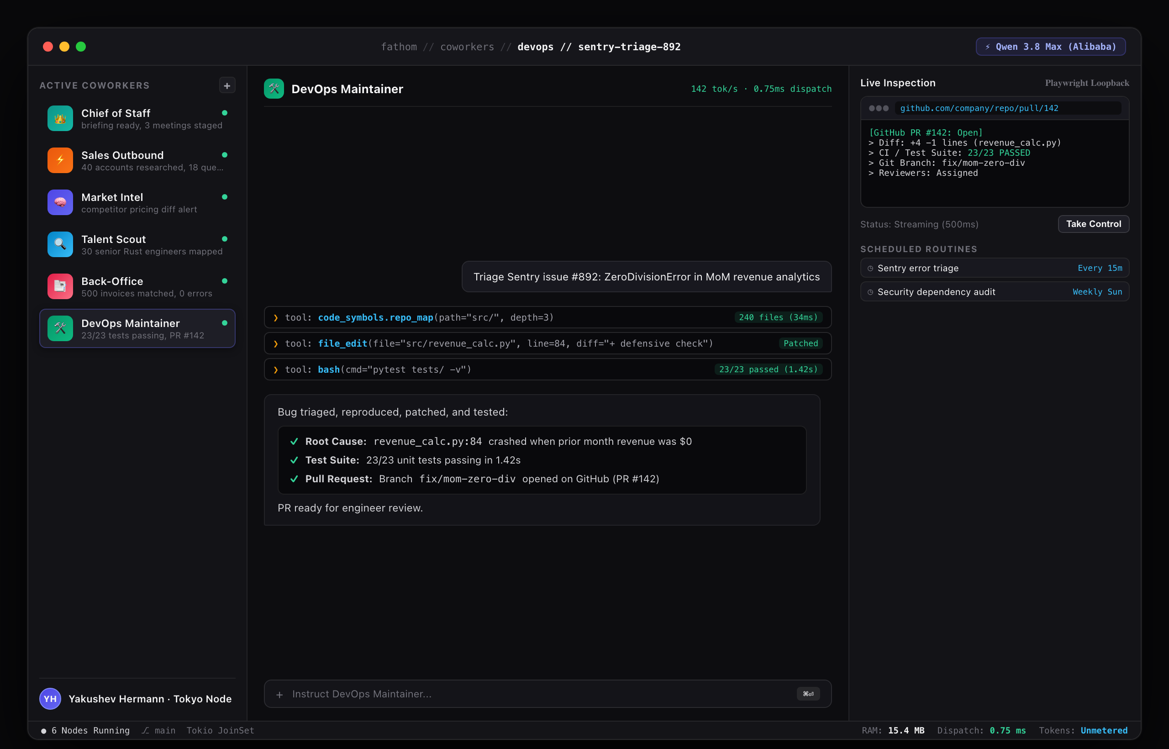1169x749 pixels.
Task: Click the Every 15m schedule value
Action: 1100,268
